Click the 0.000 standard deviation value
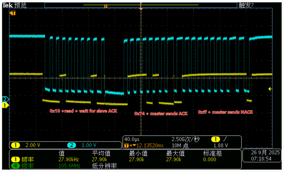This screenshot has height=172, width=284. (x=209, y=160)
